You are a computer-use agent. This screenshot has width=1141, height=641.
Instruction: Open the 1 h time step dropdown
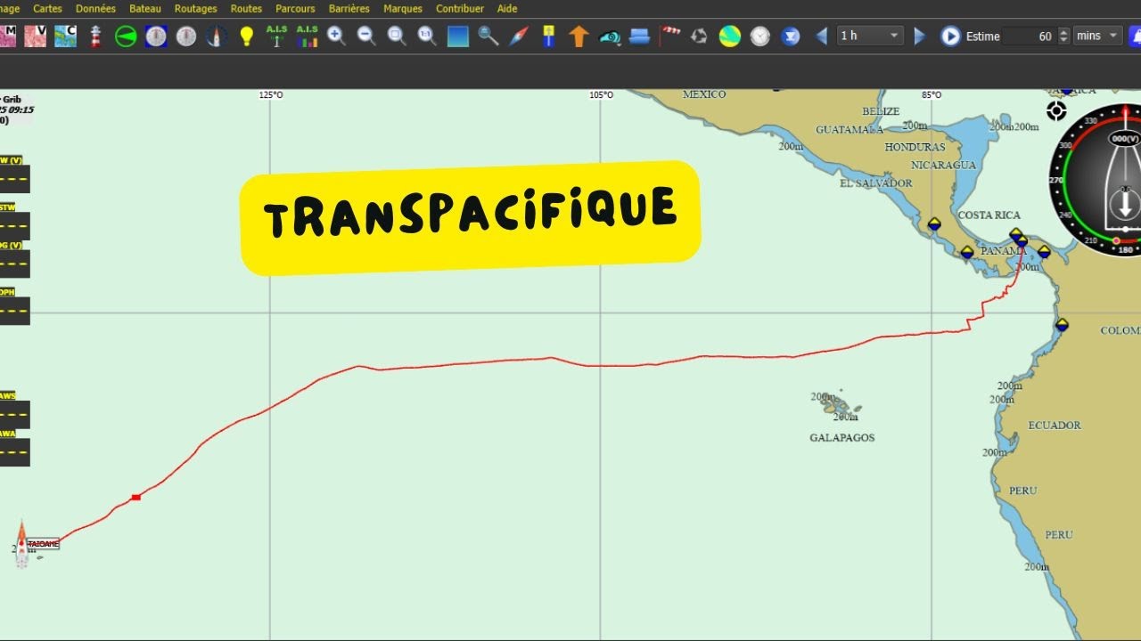870,36
